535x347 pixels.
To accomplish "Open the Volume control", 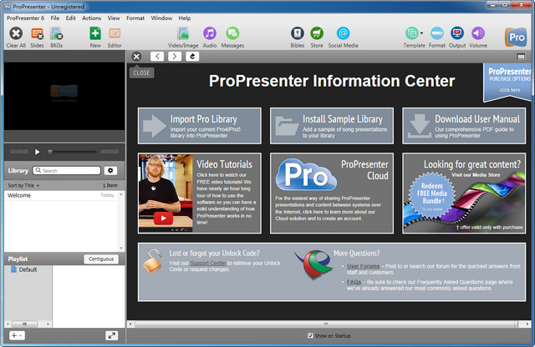I will click(x=477, y=33).
